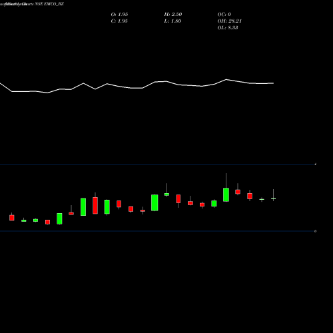Viewport: 333px width, 333px height.
Task: Click the 'O: 1.95' open value
Action: [x=119, y=15]
